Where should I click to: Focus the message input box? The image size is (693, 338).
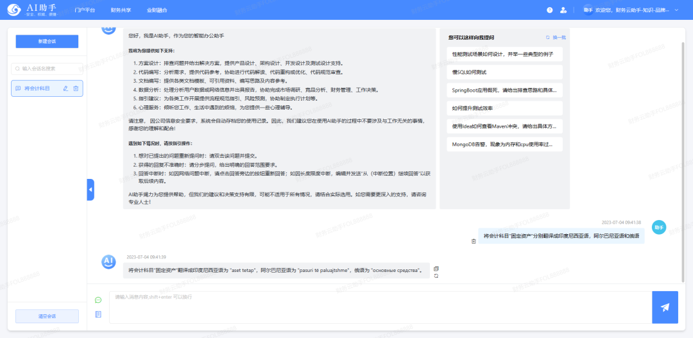pos(381,307)
